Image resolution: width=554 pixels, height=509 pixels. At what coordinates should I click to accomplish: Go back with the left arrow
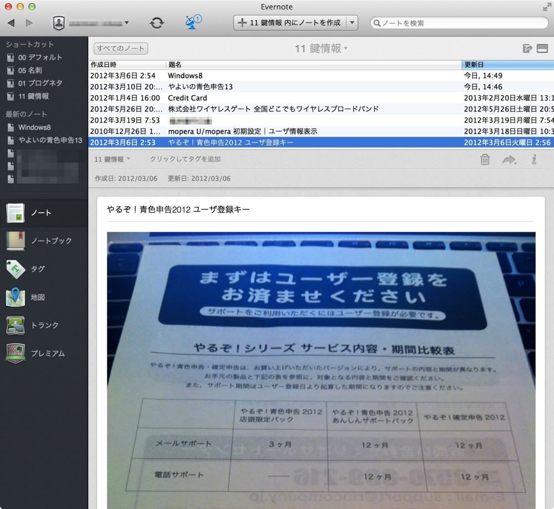[11, 23]
